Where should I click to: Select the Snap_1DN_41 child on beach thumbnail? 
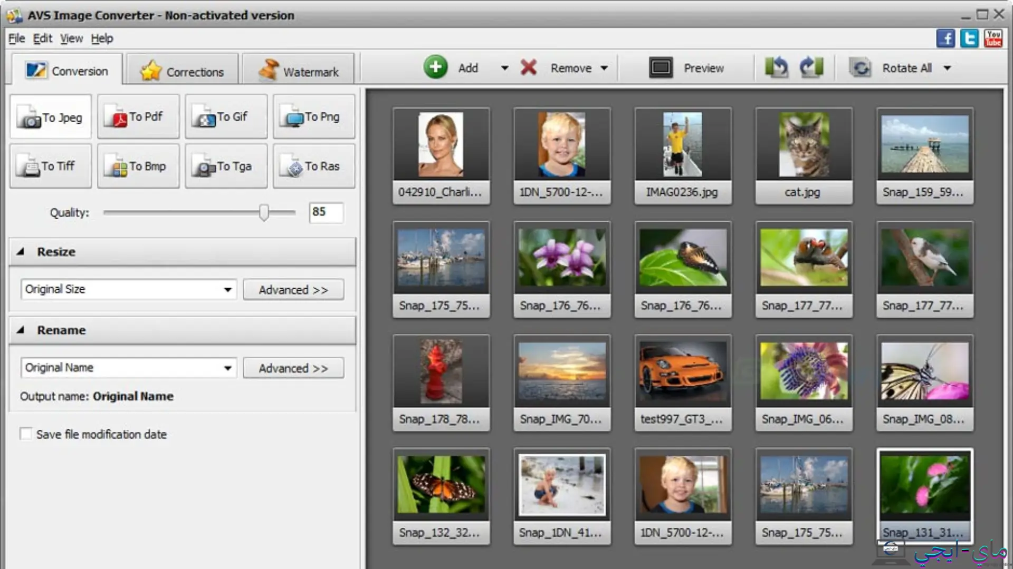562,496
